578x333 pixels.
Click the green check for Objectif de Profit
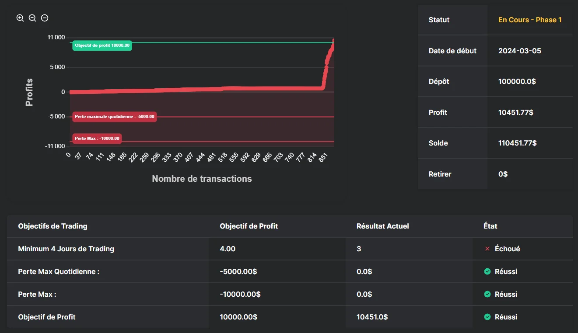[487, 317]
